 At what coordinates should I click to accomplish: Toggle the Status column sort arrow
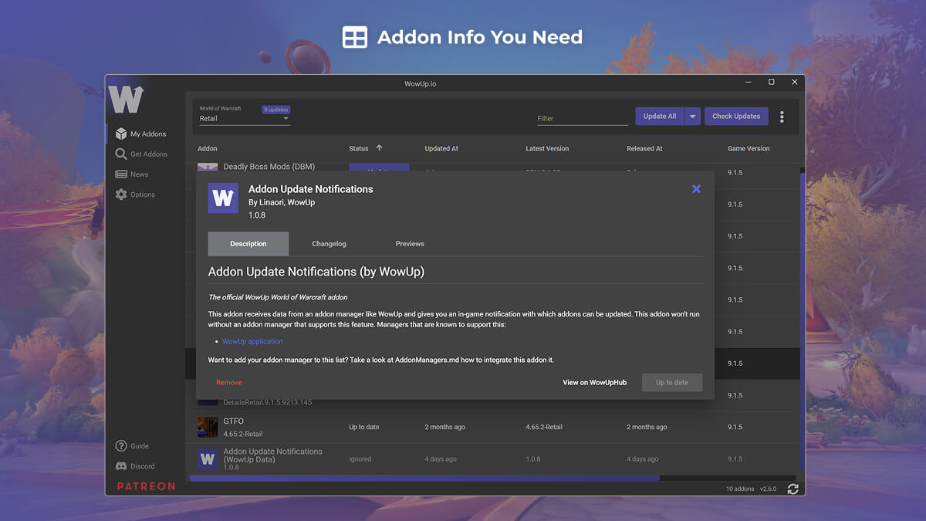point(379,148)
